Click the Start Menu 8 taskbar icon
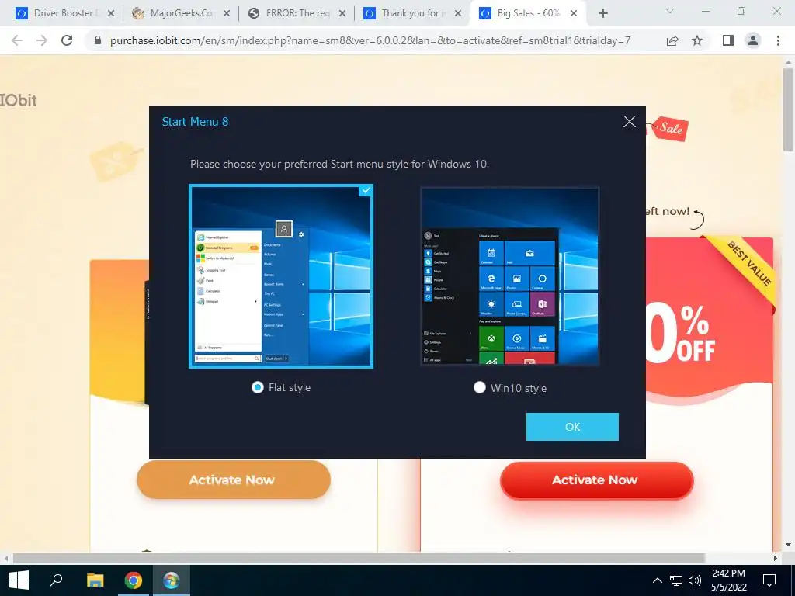The height and width of the screenshot is (596, 795). [172, 580]
